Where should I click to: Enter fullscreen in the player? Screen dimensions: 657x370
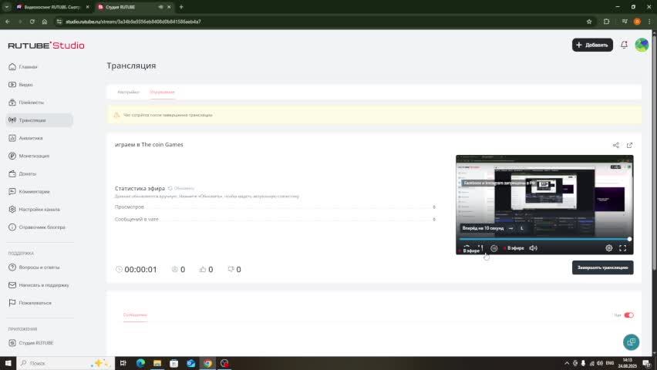click(x=622, y=248)
